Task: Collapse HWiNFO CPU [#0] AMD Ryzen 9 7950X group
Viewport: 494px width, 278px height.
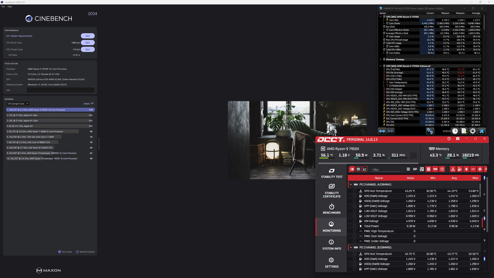Action: 381,17
